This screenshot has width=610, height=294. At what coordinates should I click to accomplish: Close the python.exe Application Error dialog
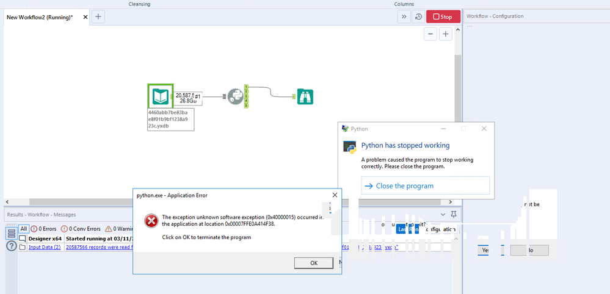click(335, 195)
